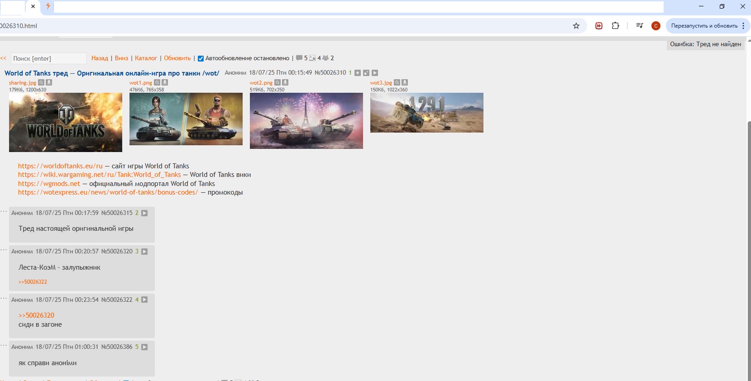This screenshot has width=751, height=381.
Task: Open sharing.jpg file name link
Action: [23, 83]
